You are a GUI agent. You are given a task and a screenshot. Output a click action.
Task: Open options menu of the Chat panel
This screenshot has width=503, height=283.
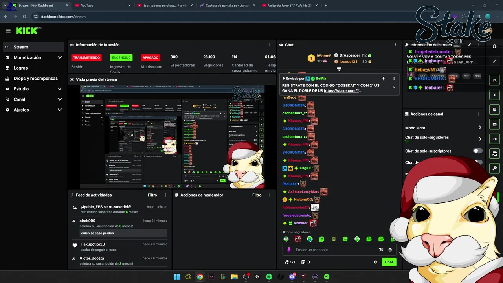click(395, 45)
